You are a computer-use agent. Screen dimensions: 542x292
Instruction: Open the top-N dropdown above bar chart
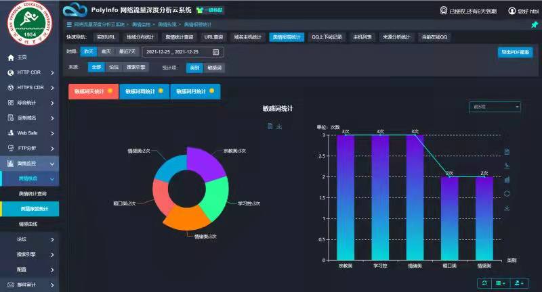(x=495, y=107)
